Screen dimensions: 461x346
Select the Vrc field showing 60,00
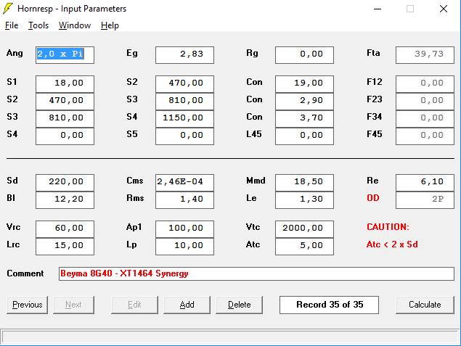65,229
